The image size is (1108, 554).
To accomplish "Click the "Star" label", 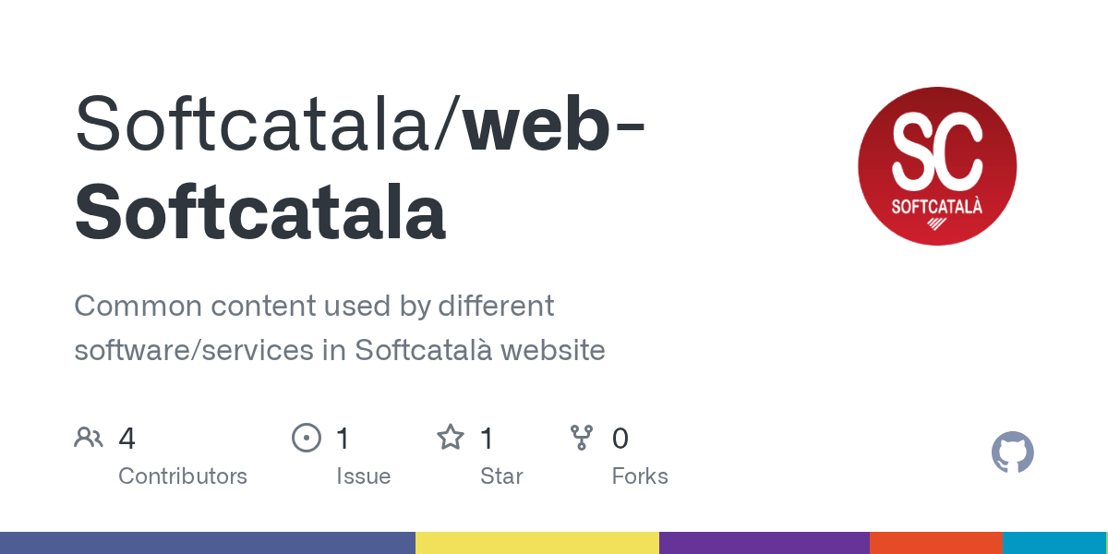I will (501, 476).
